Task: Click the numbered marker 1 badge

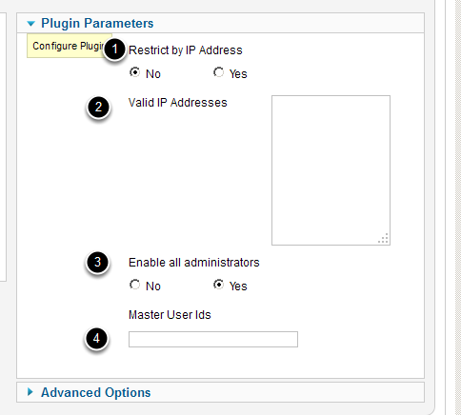Action: click(x=114, y=49)
